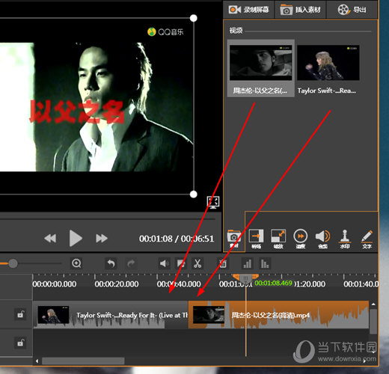The height and width of the screenshot is (374, 389).
Task: Click the timeline mute speaker icon
Action: 164,263
